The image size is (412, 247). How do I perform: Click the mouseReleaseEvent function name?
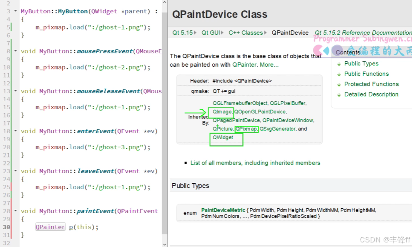point(108,91)
